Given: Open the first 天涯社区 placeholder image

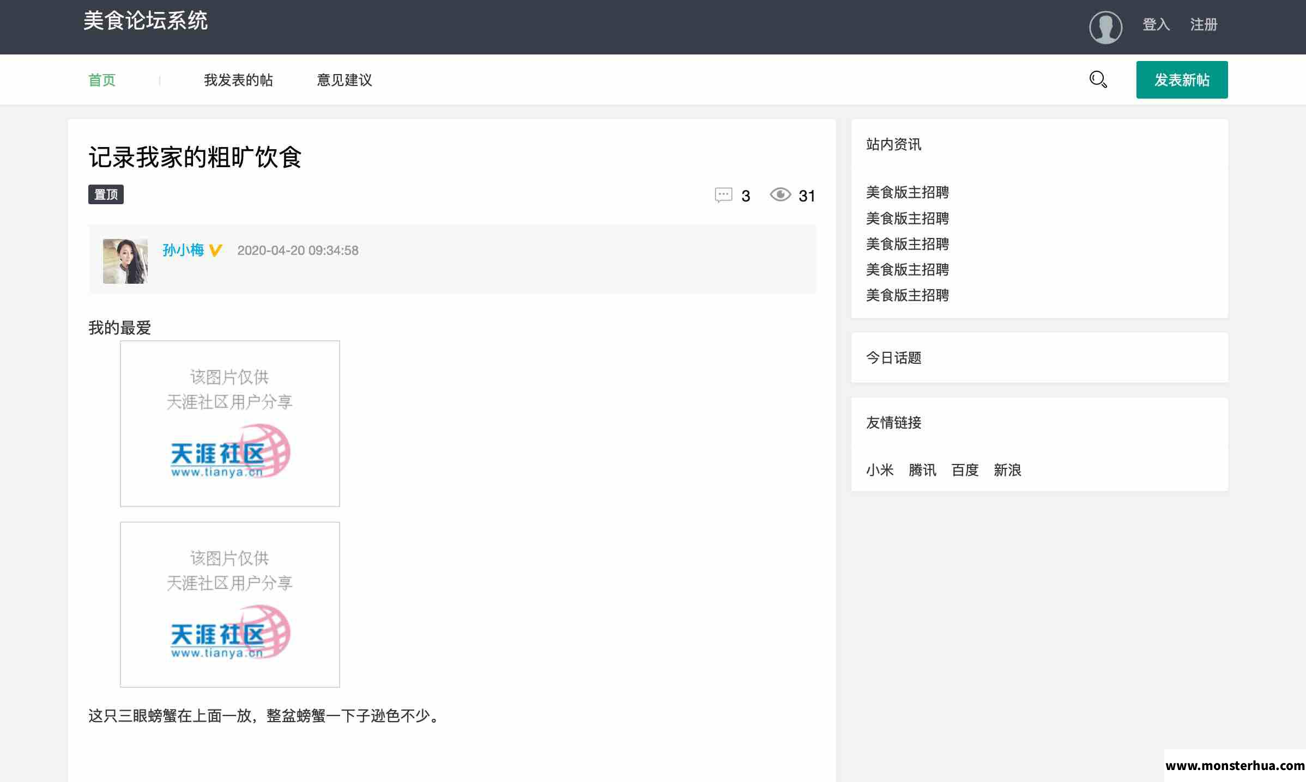Looking at the screenshot, I should coord(230,424).
